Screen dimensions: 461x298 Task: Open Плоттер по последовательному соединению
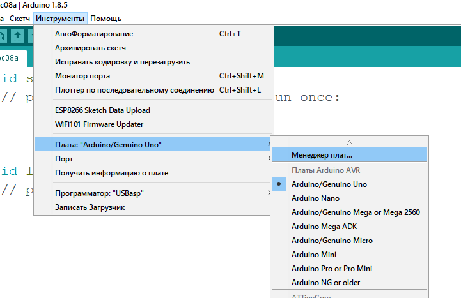tap(153, 90)
